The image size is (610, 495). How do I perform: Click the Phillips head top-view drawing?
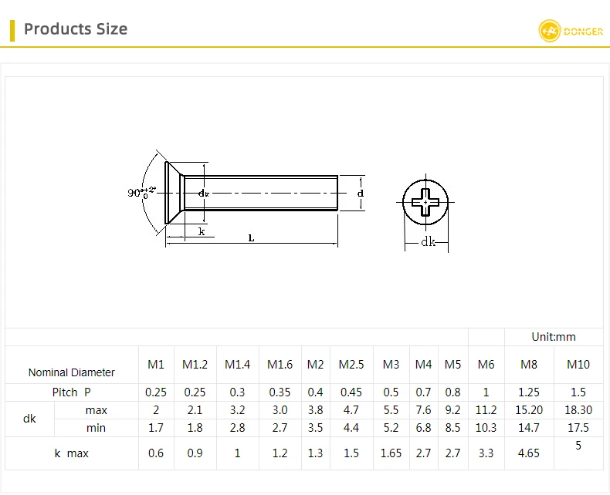pyautogui.click(x=425, y=203)
